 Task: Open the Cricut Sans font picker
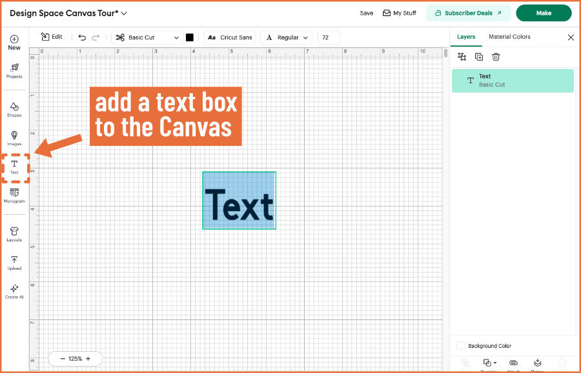tap(230, 37)
